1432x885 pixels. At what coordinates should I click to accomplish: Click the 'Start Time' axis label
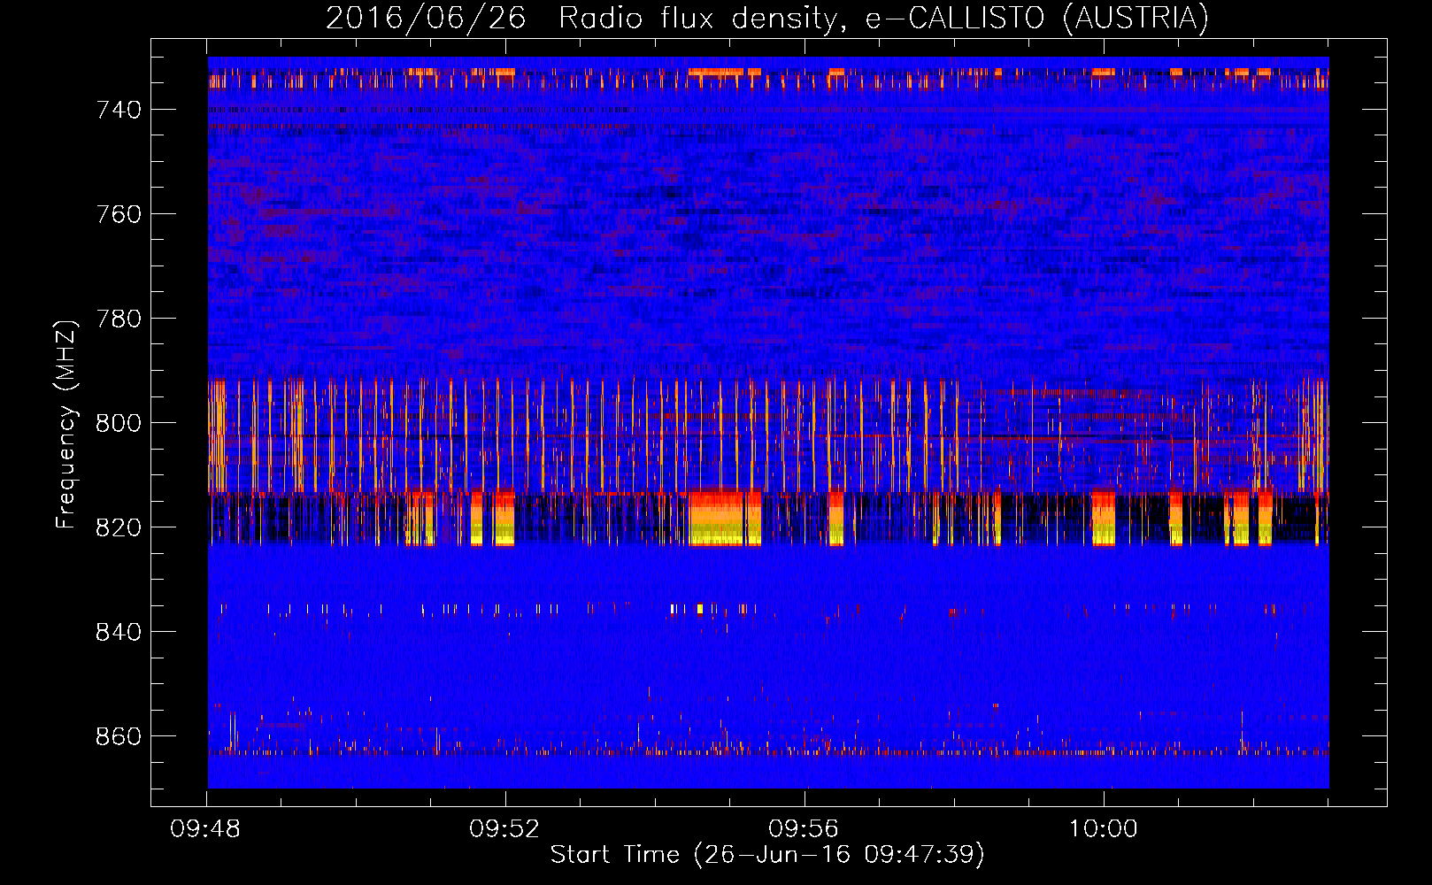767,855
